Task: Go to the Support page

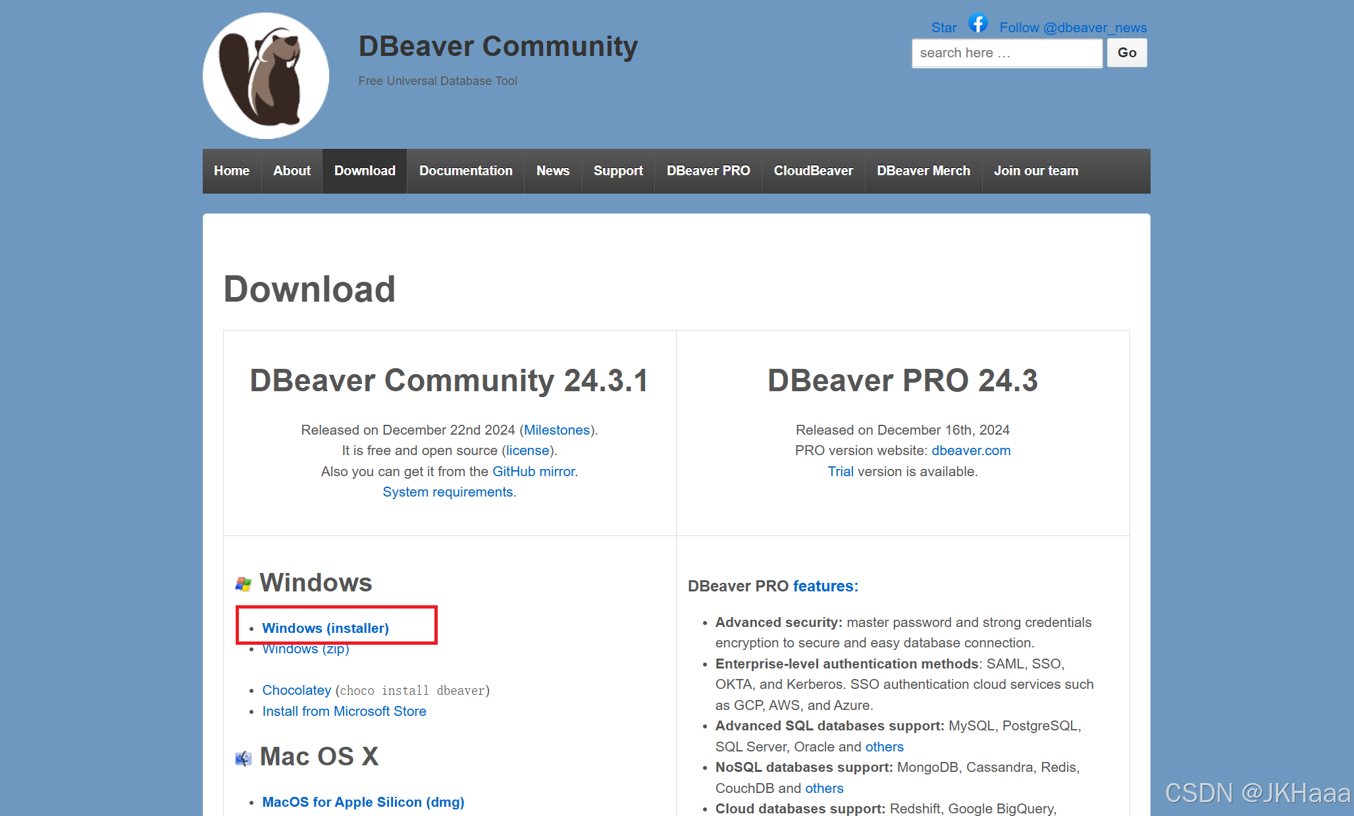Action: (618, 171)
